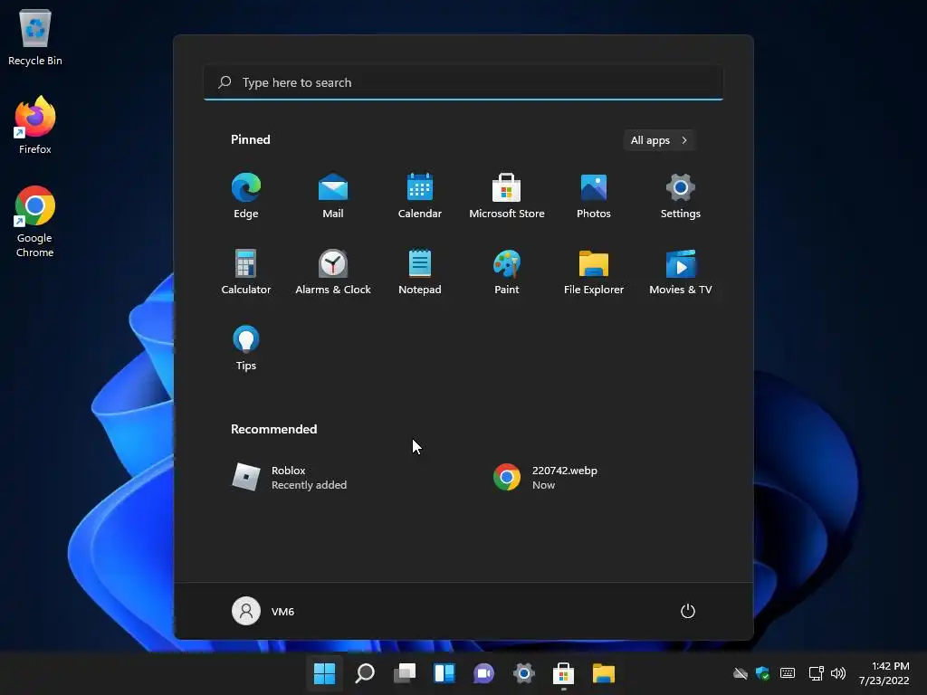Select the Recycle Bin desktop icon
The width and height of the screenshot is (927, 695).
(x=35, y=38)
